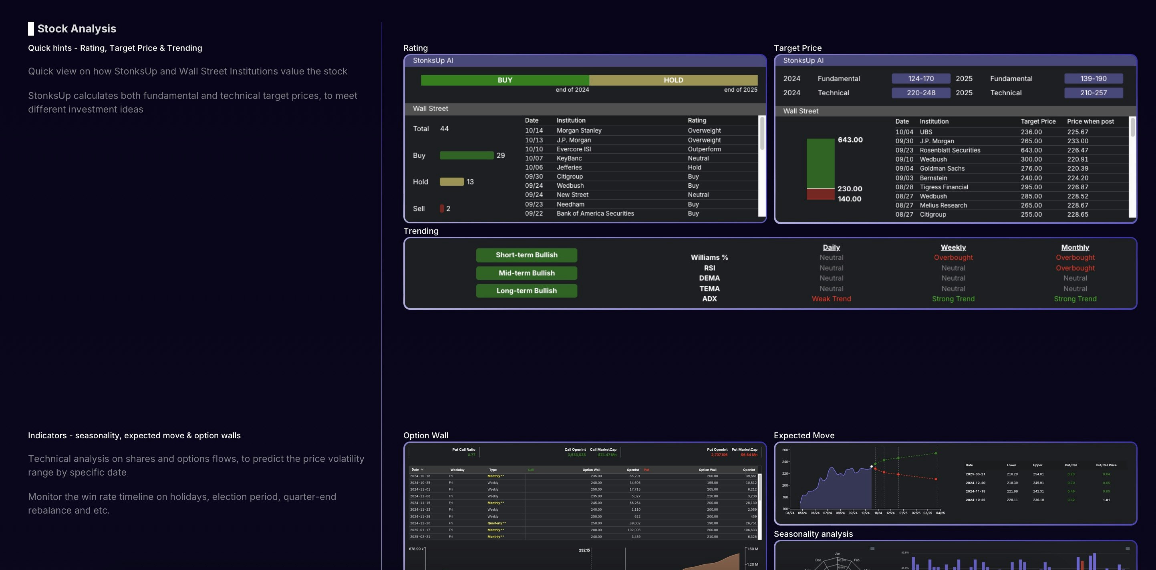Select the Monthly trending column header
Viewport: 1156px width, 570px height.
(1075, 247)
